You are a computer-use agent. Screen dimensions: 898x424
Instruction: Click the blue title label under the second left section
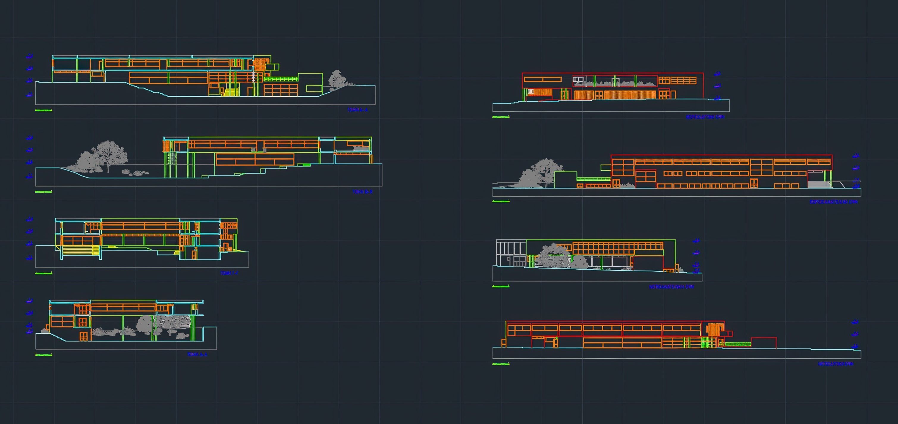click(x=362, y=192)
